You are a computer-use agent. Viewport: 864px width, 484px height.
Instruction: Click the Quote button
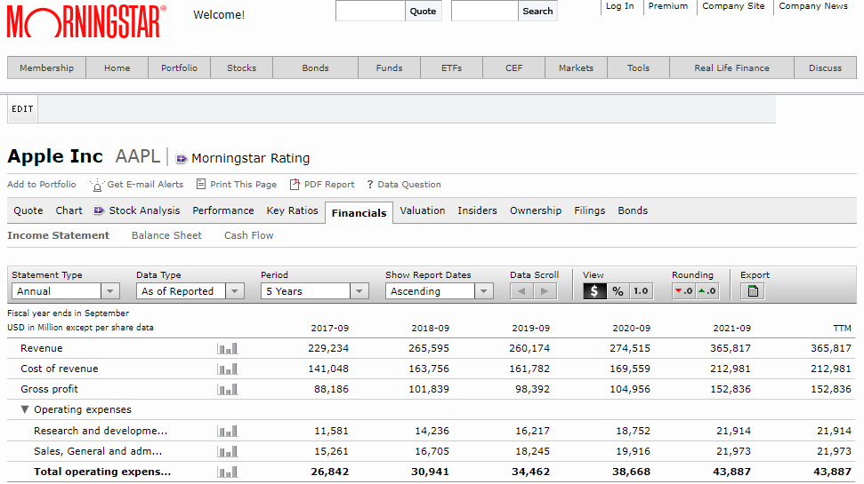424,11
